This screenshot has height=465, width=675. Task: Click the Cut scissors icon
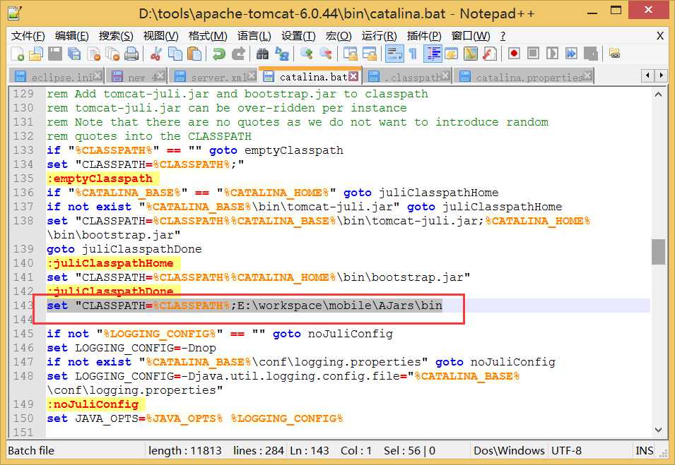pyautogui.click(x=156, y=54)
